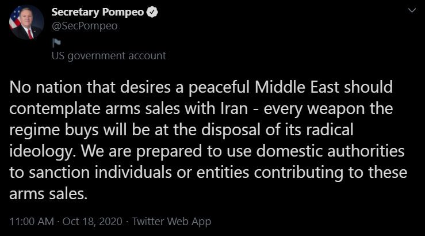Open the tweet options chevron menu
The width and height of the screenshot is (425, 236).
(409, 11)
